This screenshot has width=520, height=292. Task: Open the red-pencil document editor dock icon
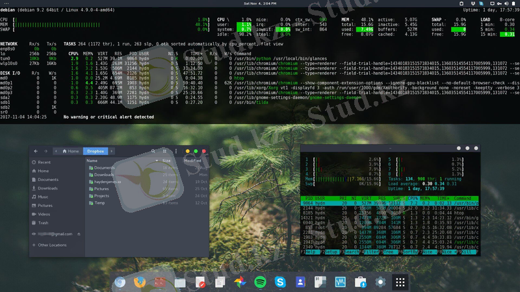[200, 282]
